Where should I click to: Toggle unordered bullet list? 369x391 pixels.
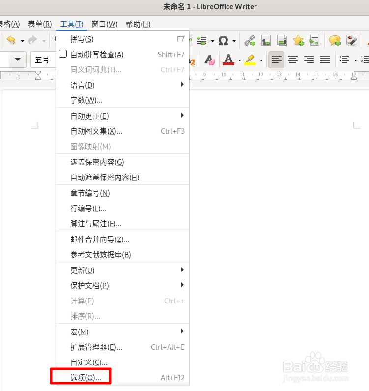click(344, 60)
